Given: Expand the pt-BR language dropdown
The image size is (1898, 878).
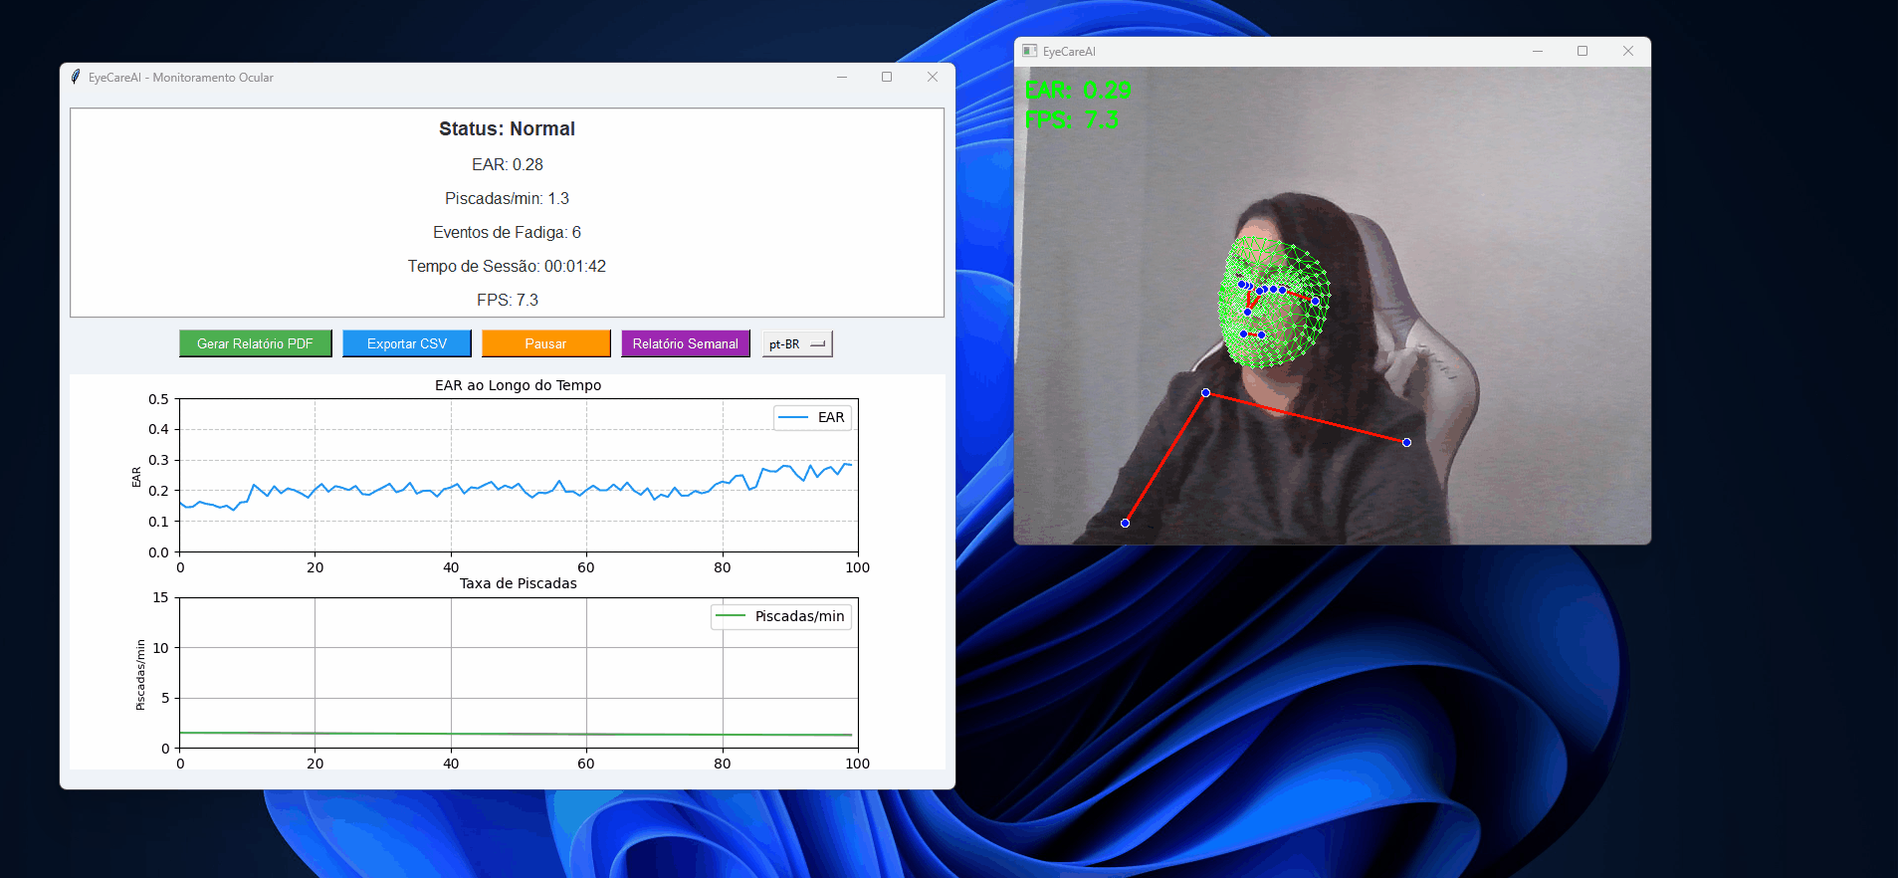Looking at the screenshot, I should coord(797,343).
